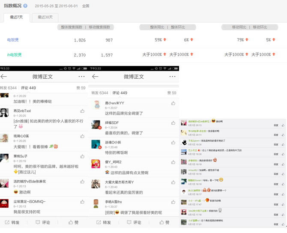Screen dimensions: 287x233
Task: Tap 赞 in the middle screen bottom bar
Action: 164,222
